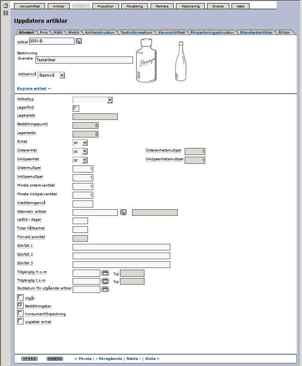Image resolution: width=302 pixels, height=366 pixels.
Task: Open the Artiklar menu
Action: coord(59,6)
